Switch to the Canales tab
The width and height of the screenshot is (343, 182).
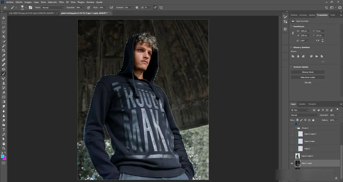pos(302,104)
